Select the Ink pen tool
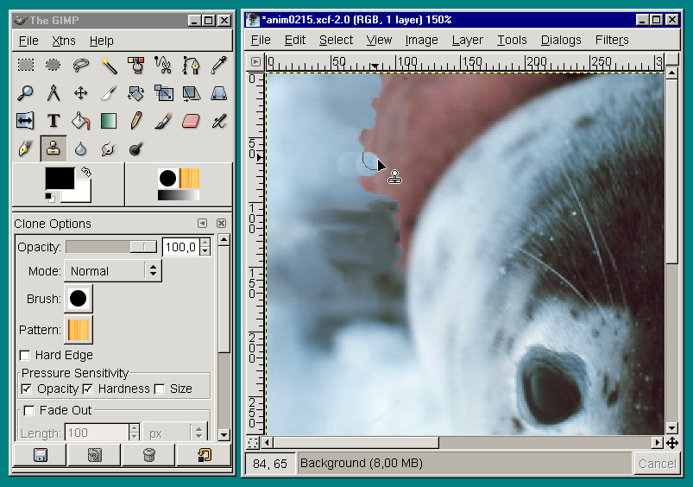This screenshot has height=487, width=693. click(x=26, y=149)
